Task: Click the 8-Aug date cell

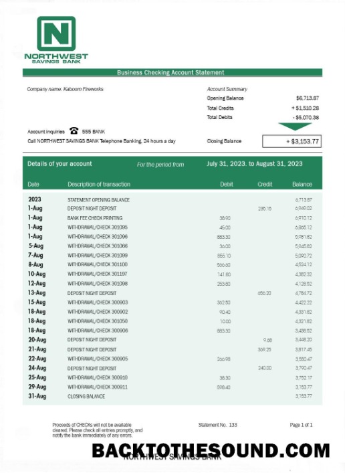Action: point(36,264)
